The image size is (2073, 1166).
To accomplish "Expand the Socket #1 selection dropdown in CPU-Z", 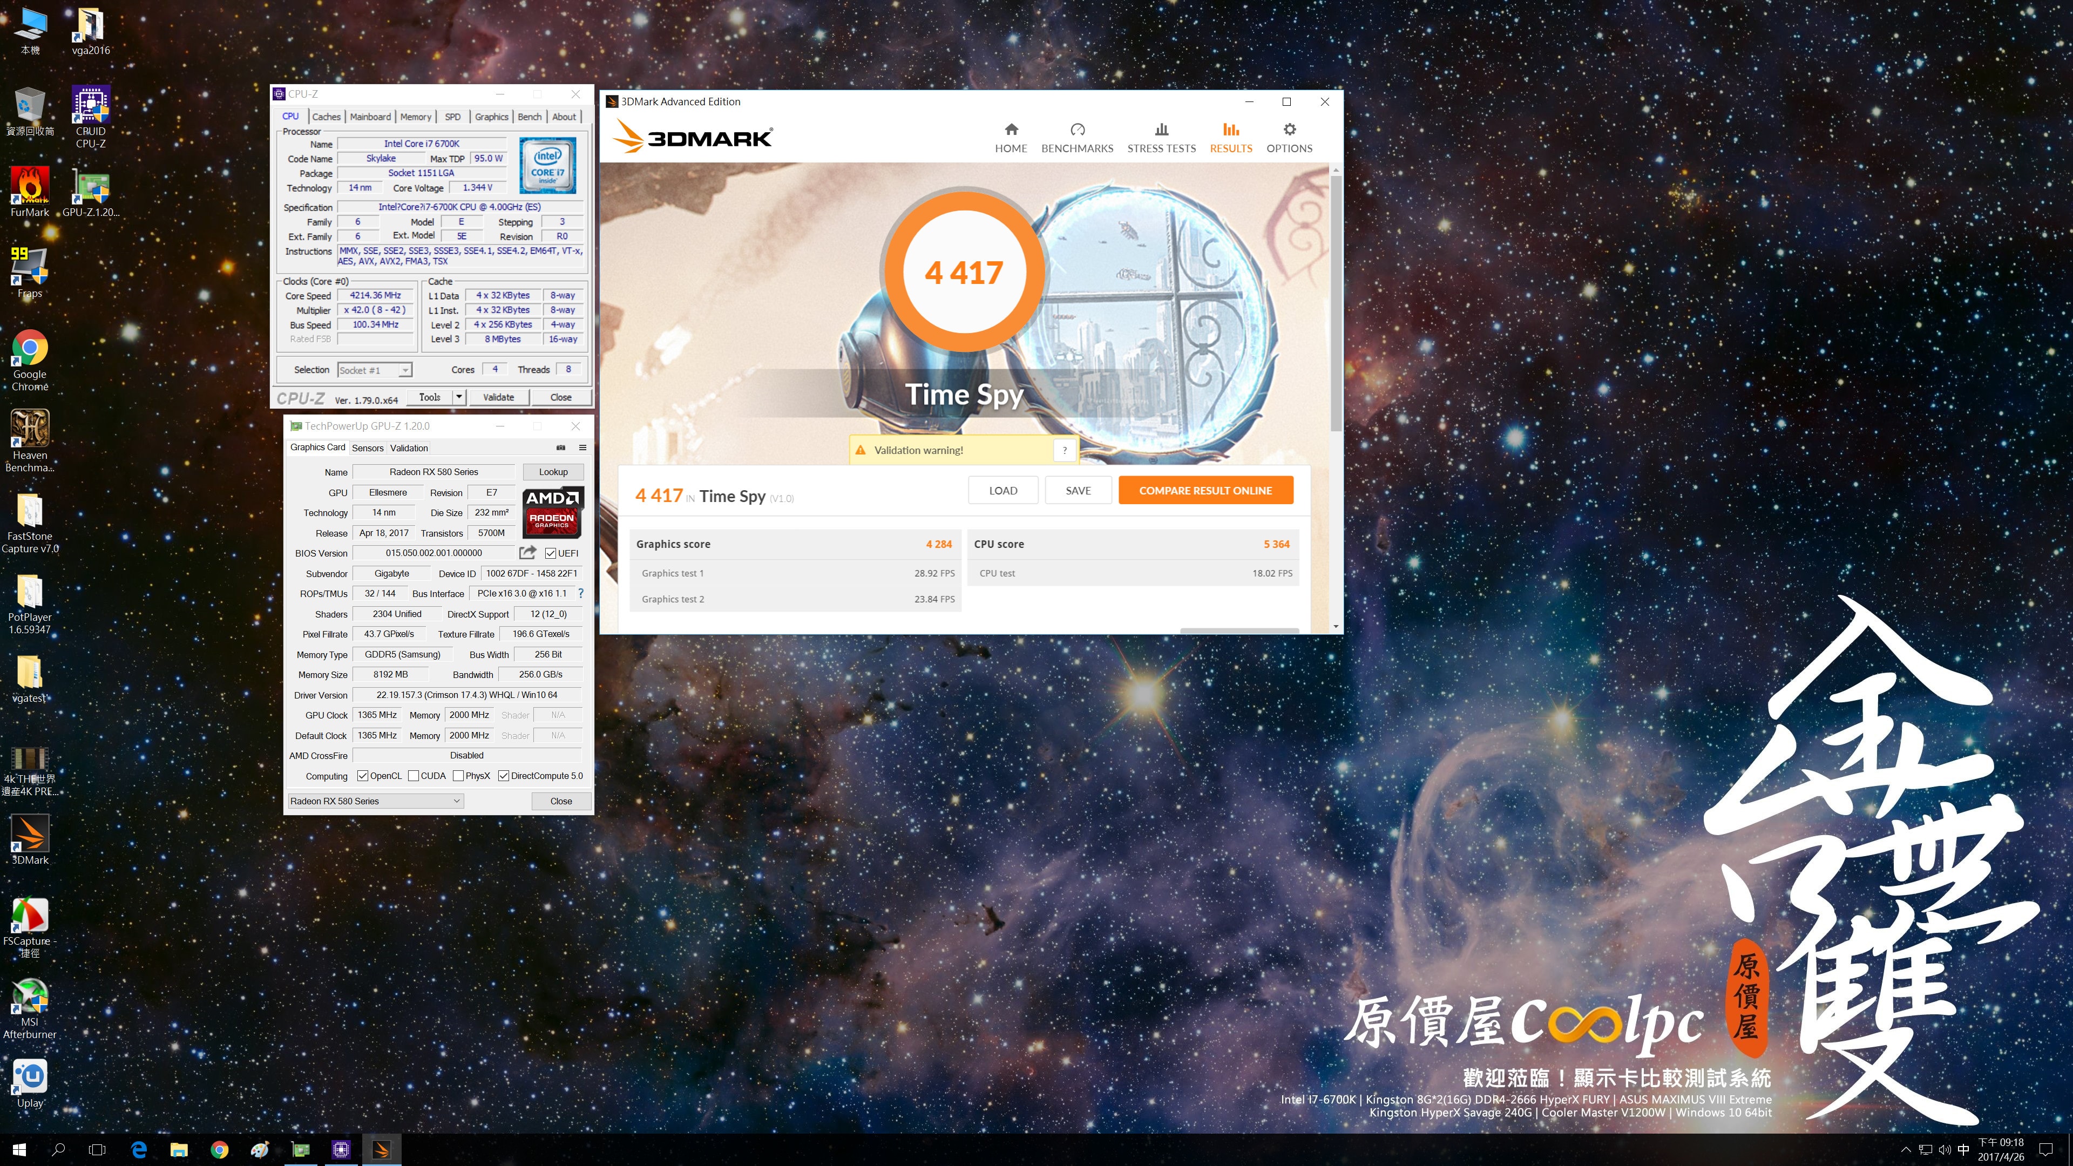I will (x=405, y=370).
